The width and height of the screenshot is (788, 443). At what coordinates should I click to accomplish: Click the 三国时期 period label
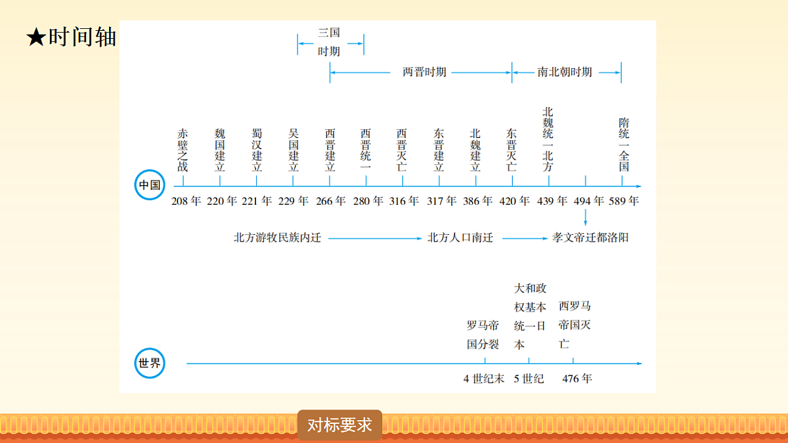click(329, 42)
